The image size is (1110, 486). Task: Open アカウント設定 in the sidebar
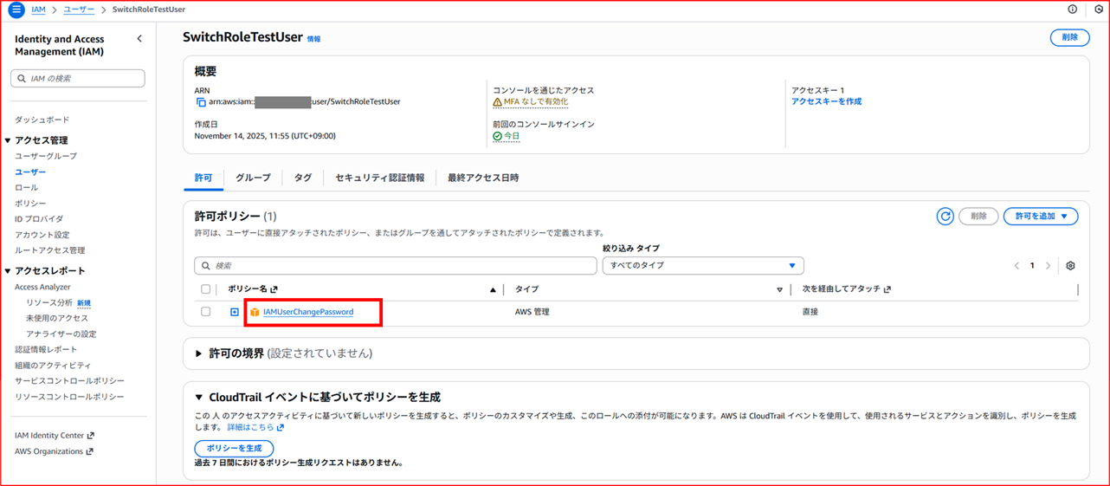42,235
